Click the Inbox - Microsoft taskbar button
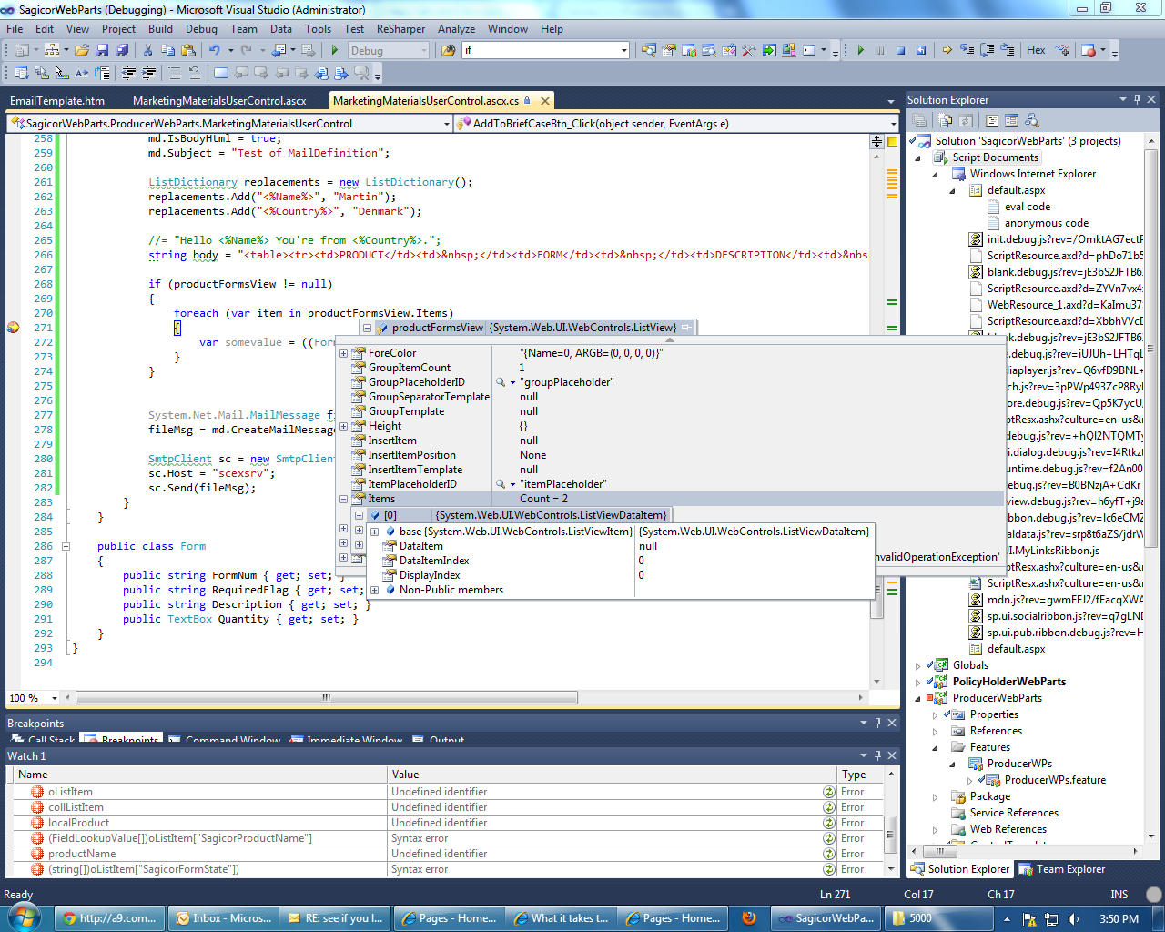Screen dimensions: 1165x932 223,918
